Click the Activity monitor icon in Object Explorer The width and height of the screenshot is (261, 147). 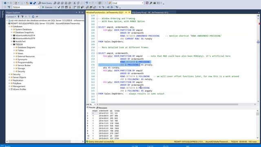coord(37,17)
